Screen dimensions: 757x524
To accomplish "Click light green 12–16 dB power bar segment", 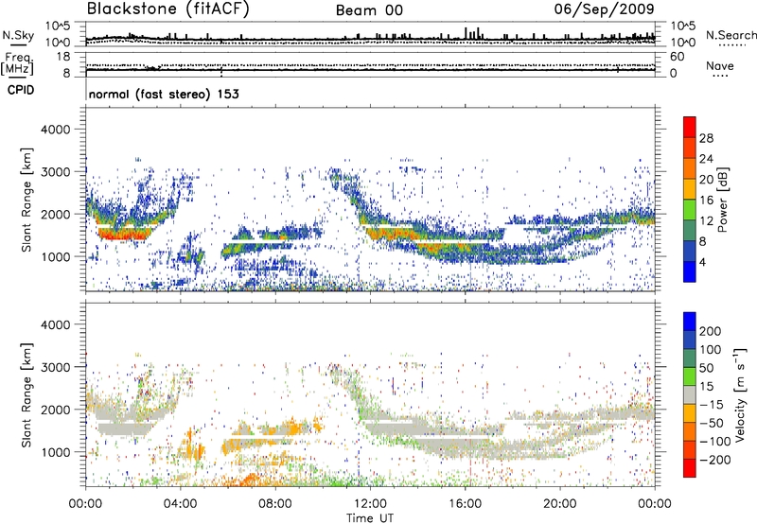I will (690, 210).
